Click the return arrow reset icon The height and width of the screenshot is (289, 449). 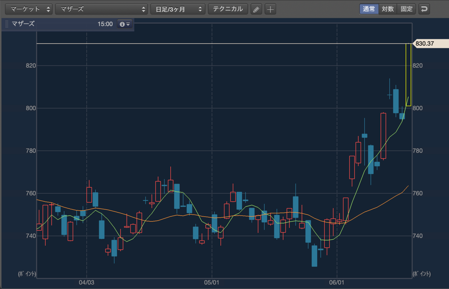pos(424,9)
